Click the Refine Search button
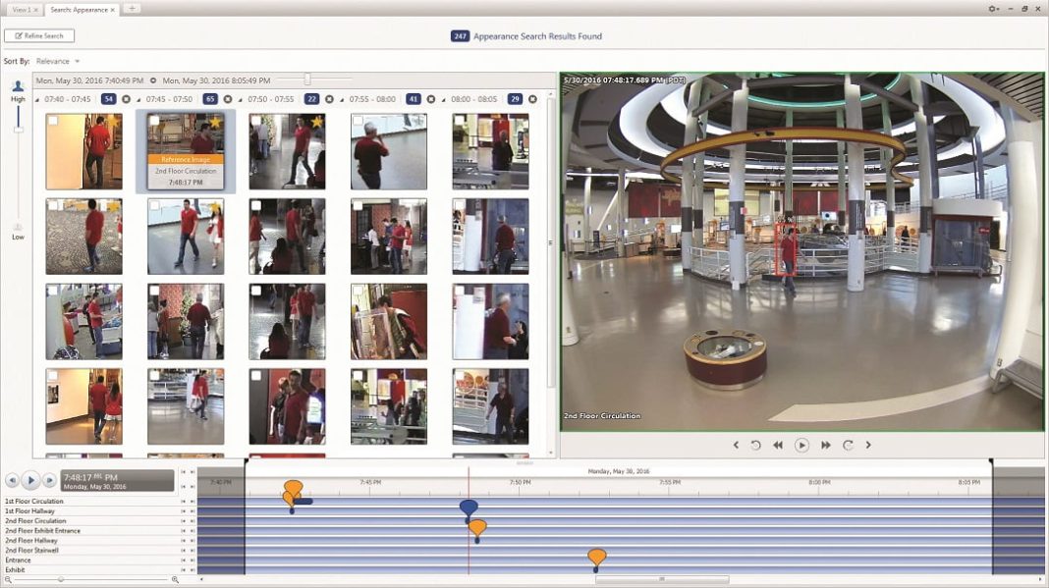The width and height of the screenshot is (1049, 588). coord(41,35)
